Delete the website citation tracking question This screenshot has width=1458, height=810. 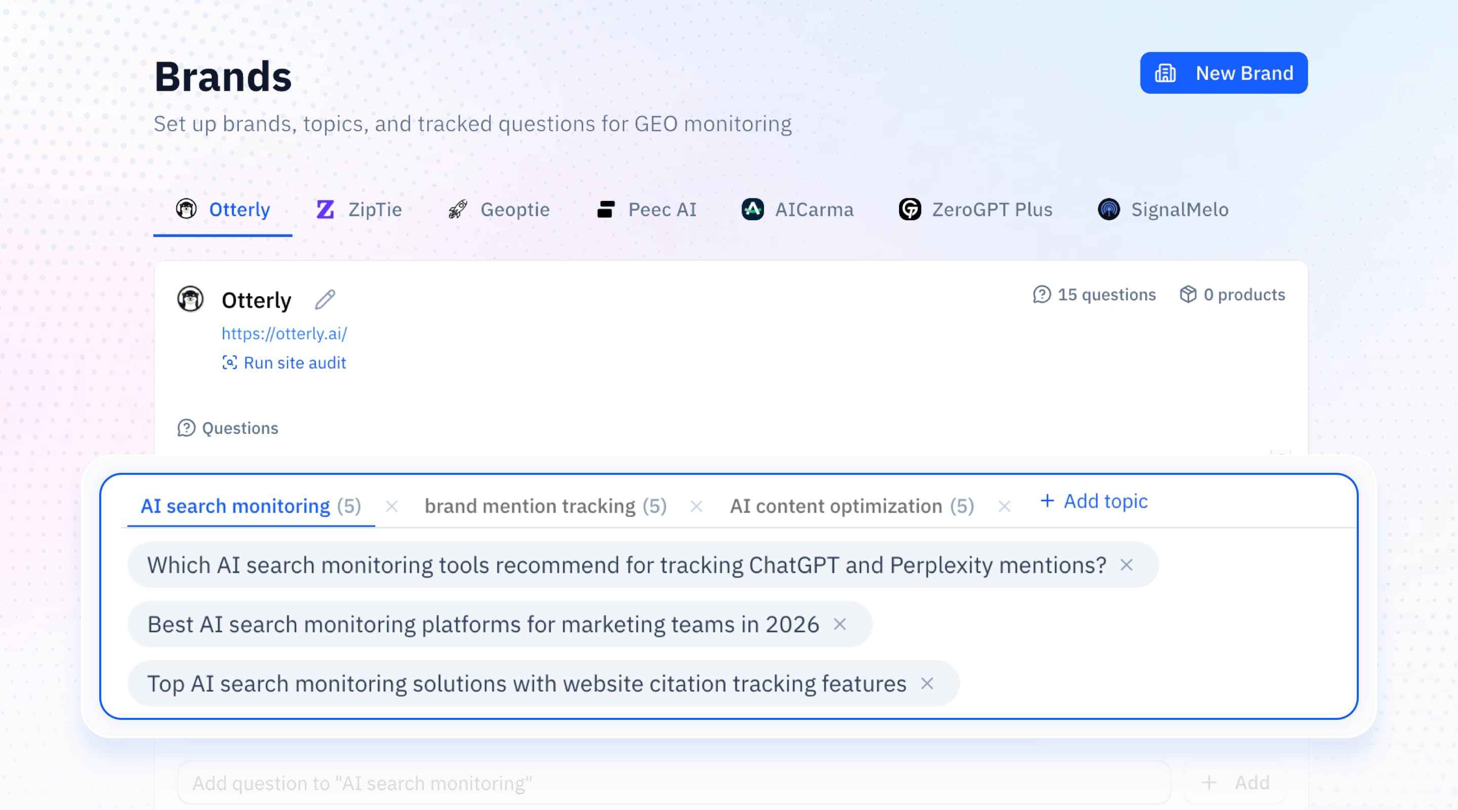click(926, 684)
